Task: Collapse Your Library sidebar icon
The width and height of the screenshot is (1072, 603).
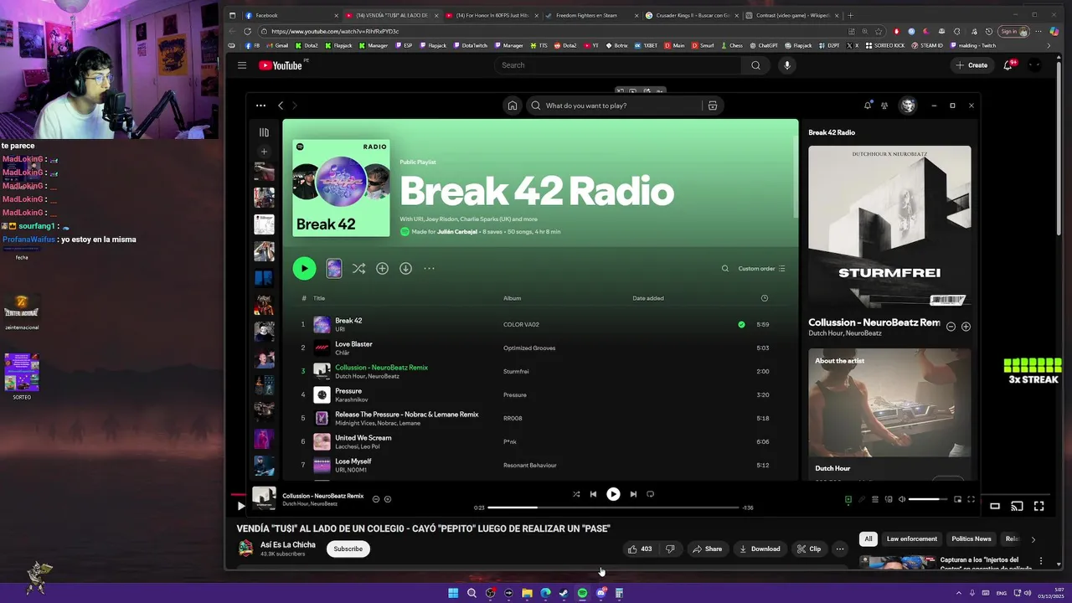Action: coord(264,132)
